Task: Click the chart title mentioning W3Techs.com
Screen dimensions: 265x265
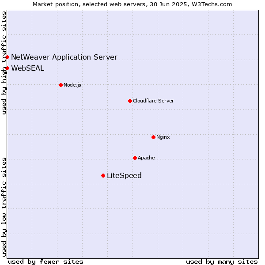Action: pyautogui.click(x=132, y=4)
